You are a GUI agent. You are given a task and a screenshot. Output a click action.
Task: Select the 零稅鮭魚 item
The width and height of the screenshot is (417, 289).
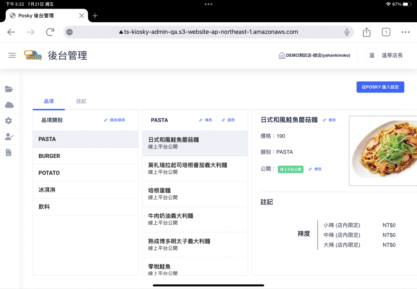click(x=195, y=267)
